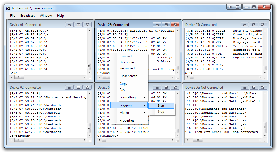Click Device 05: Connected title bar
The image size is (277, 152).
point(201,25)
